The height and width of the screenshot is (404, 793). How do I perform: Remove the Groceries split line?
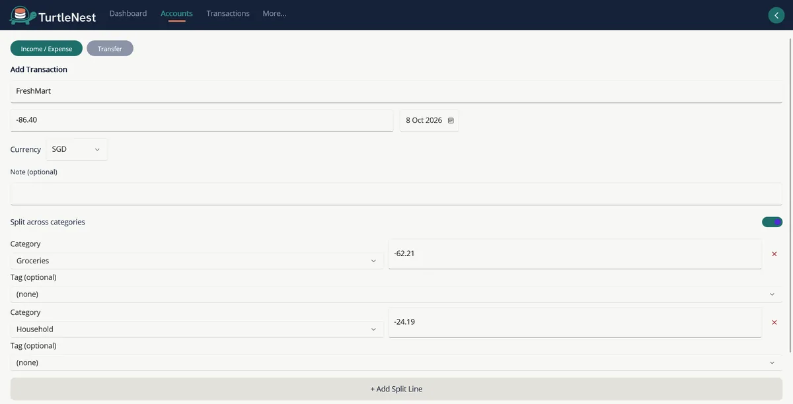[774, 254]
